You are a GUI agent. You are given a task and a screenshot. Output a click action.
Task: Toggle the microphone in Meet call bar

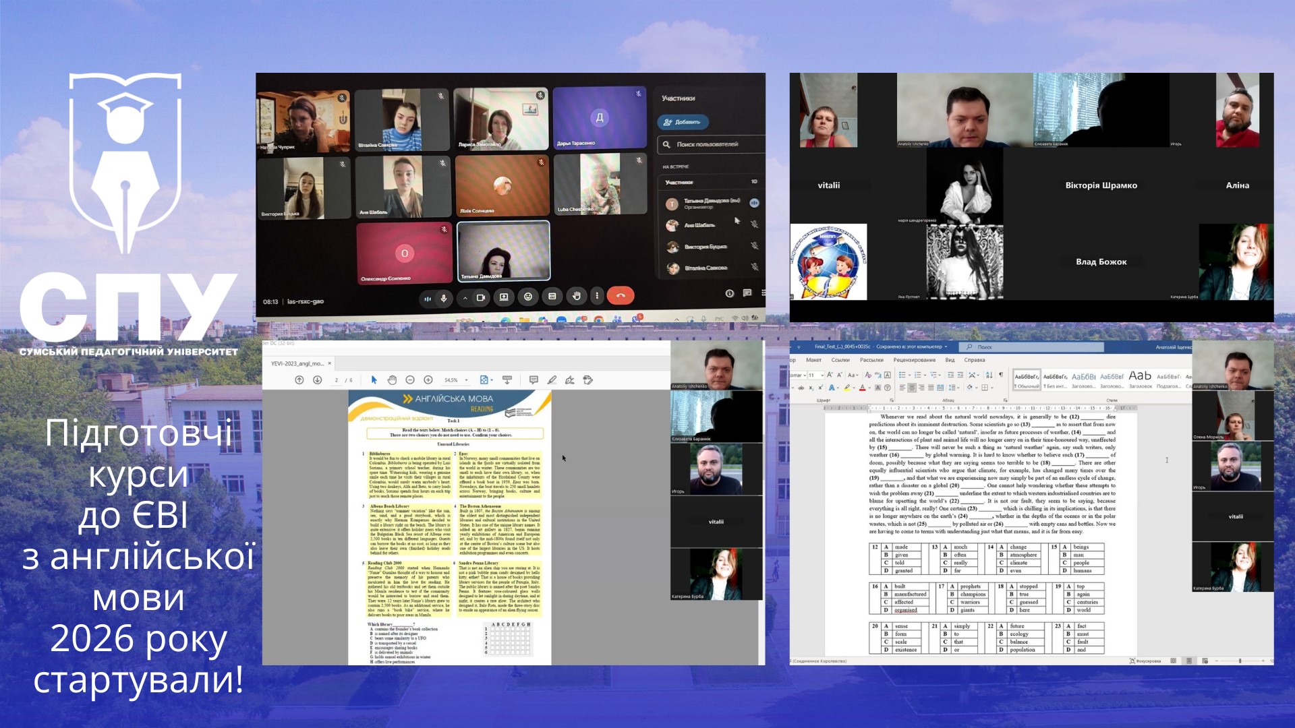444,297
